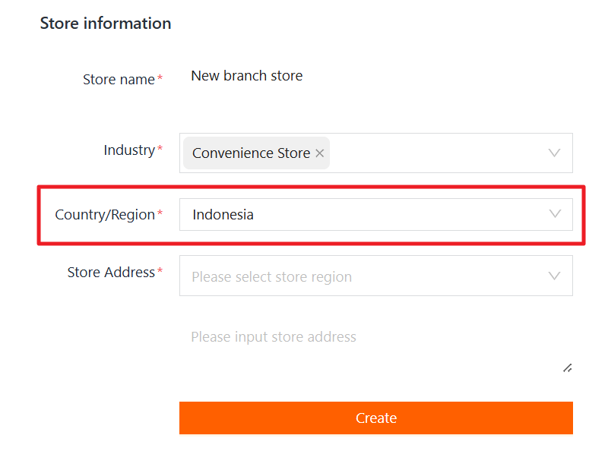Grab the address textarea resize handle
This screenshot has width=608, height=451.
[567, 367]
